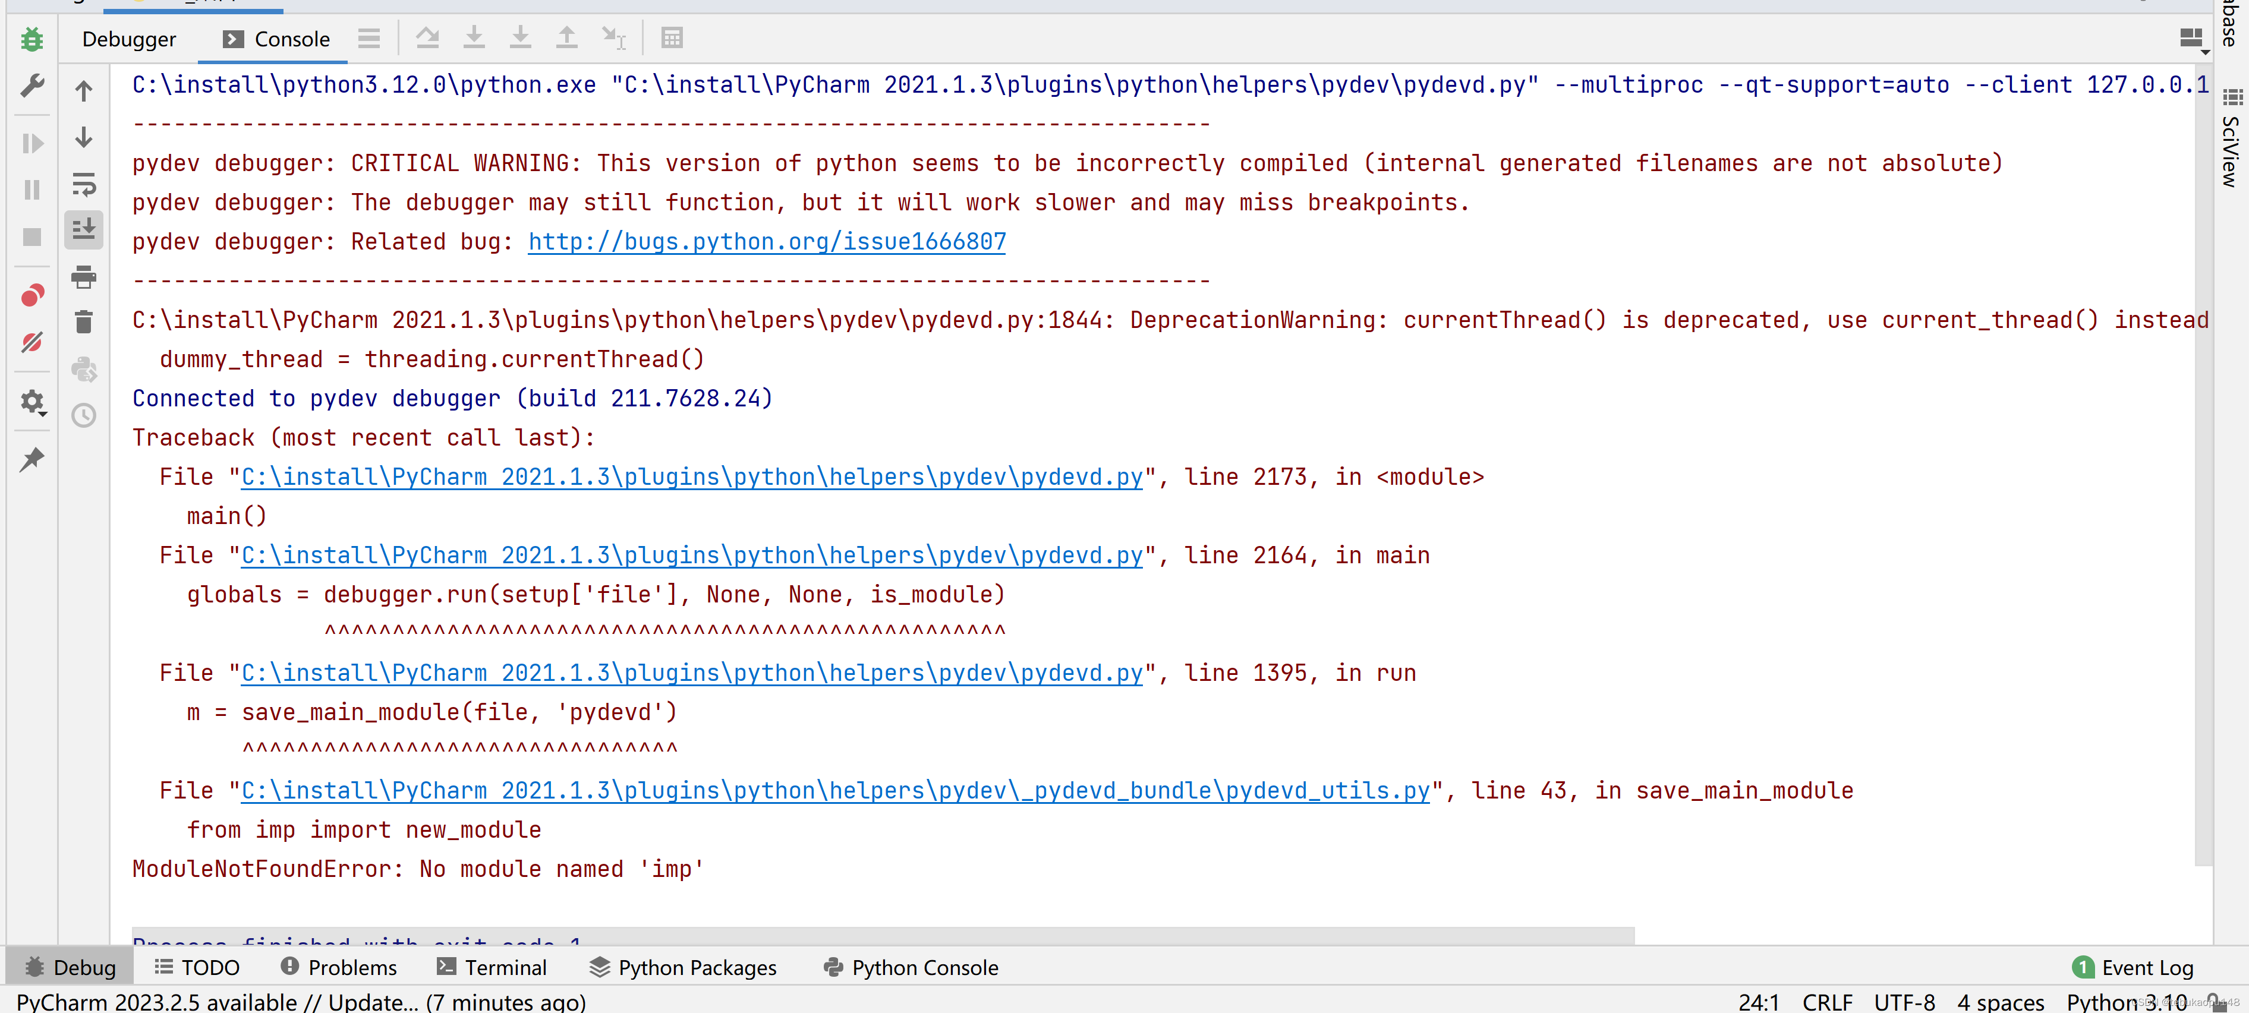Click the up arrow stack trace icon
The height and width of the screenshot is (1013, 2249).
[x=84, y=91]
